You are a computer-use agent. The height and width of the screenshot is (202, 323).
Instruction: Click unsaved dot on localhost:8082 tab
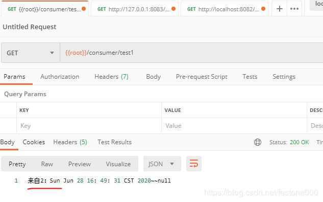pos(263,9)
